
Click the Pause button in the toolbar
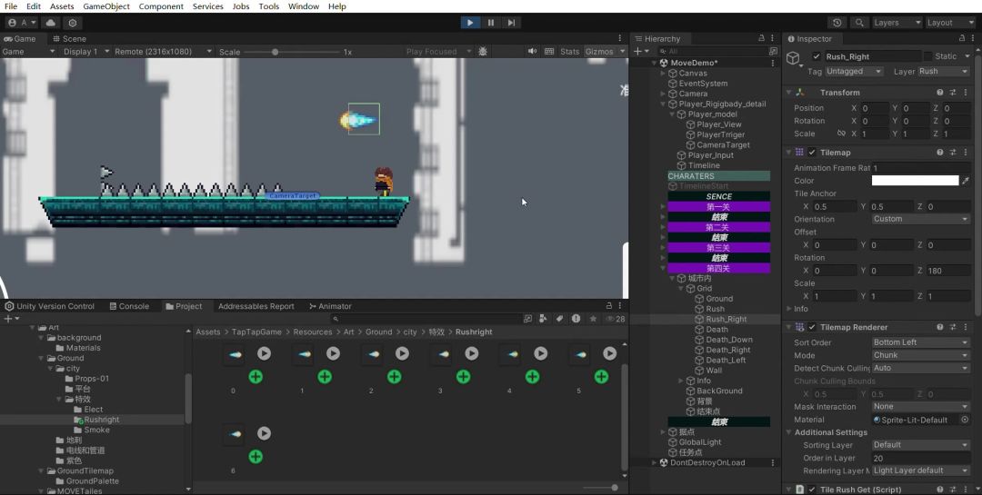(491, 23)
